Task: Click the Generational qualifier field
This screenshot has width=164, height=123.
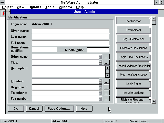Action: (x=44, y=49)
